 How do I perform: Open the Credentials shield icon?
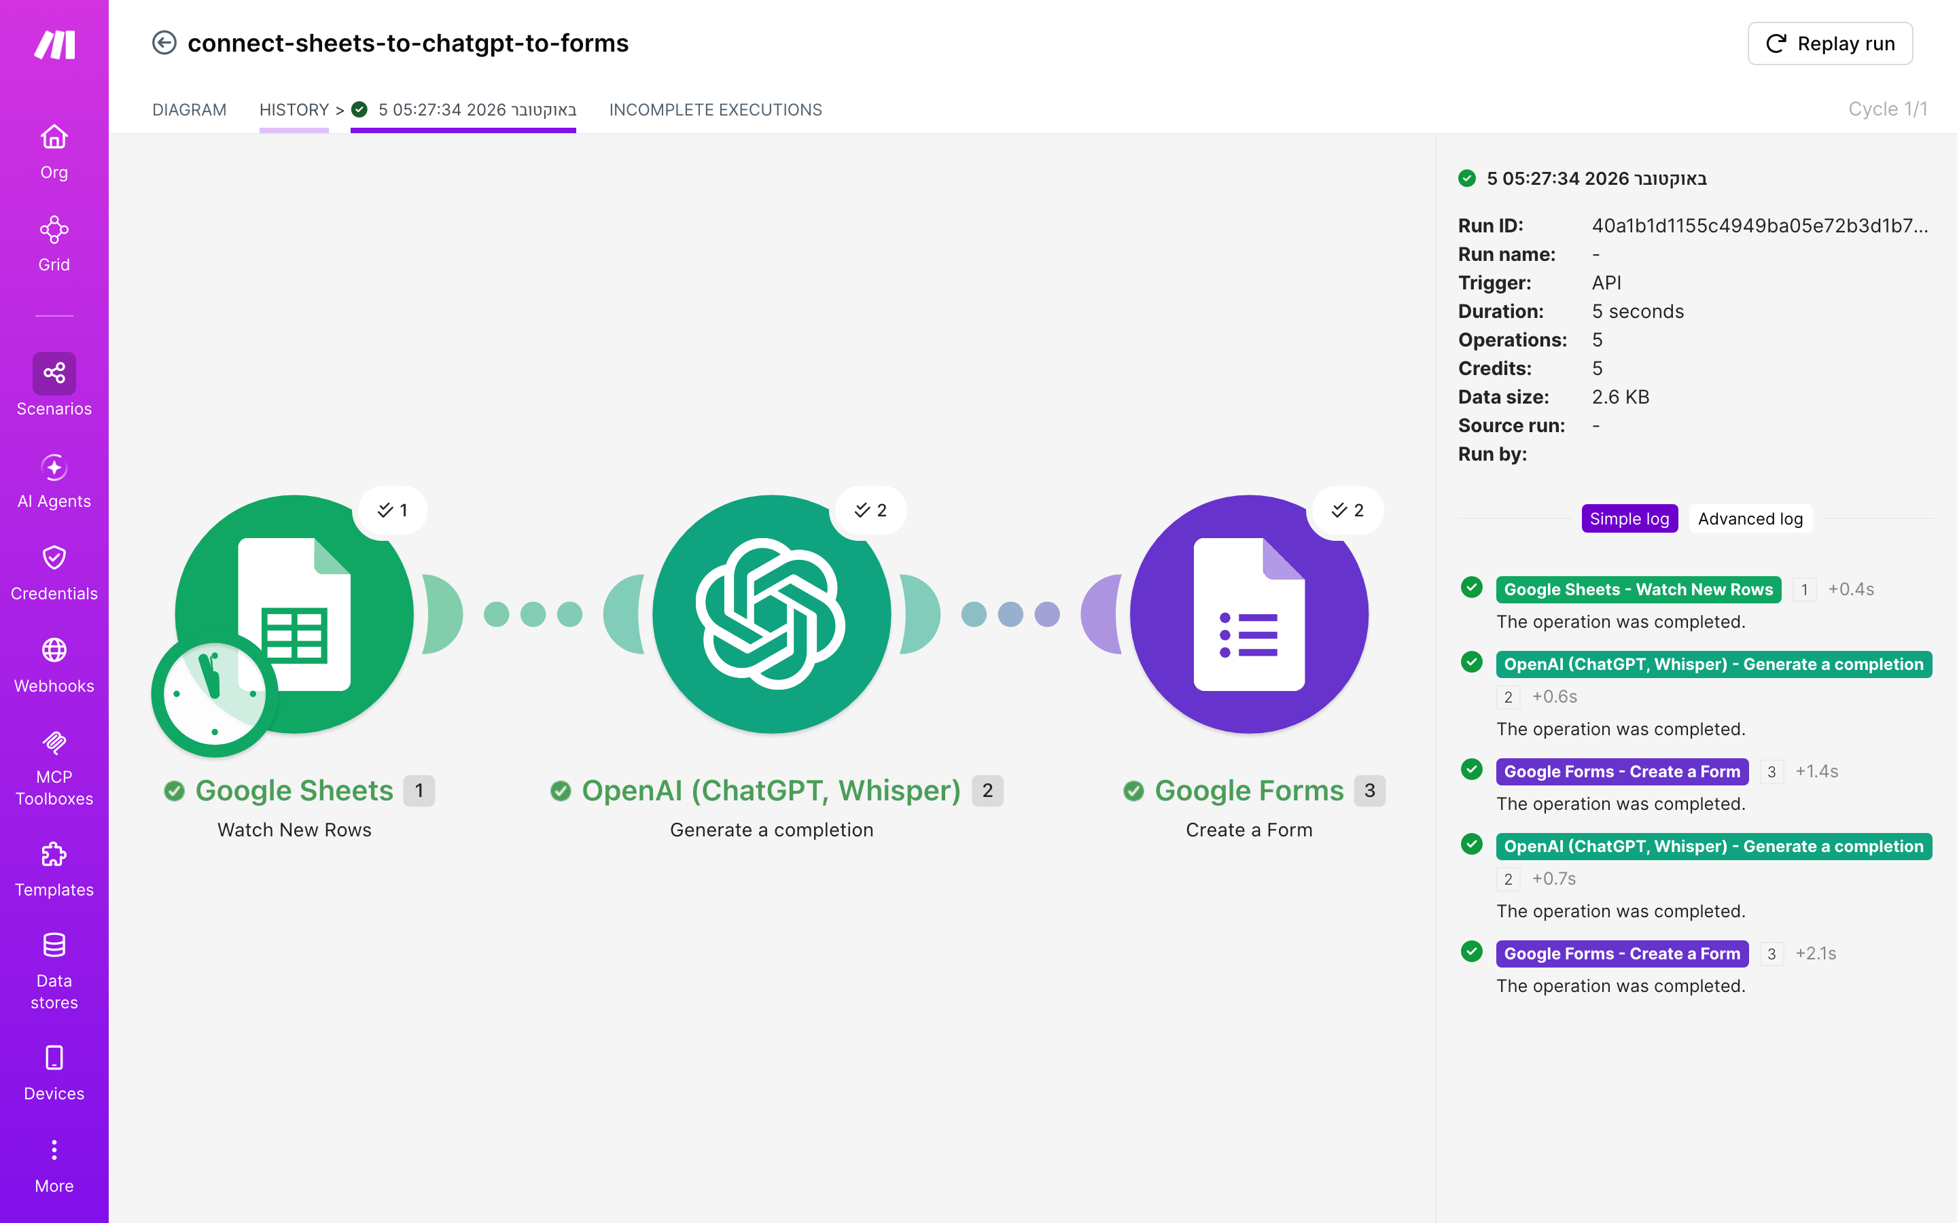click(x=54, y=558)
